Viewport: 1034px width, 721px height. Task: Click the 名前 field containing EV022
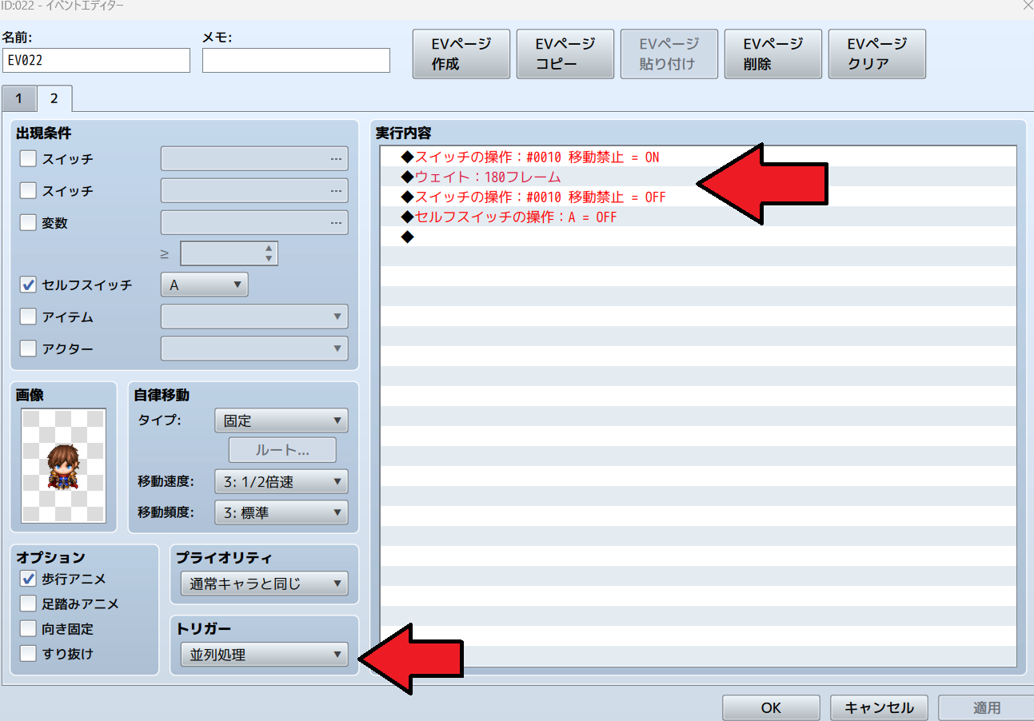click(x=96, y=60)
